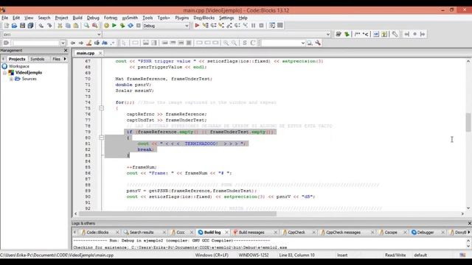The image size is (472, 265).
Task: Click the Cut scissors icon
Action: pos(60,26)
